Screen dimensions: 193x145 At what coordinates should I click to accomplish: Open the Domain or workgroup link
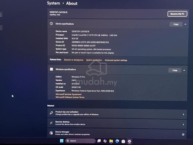tap(74, 60)
